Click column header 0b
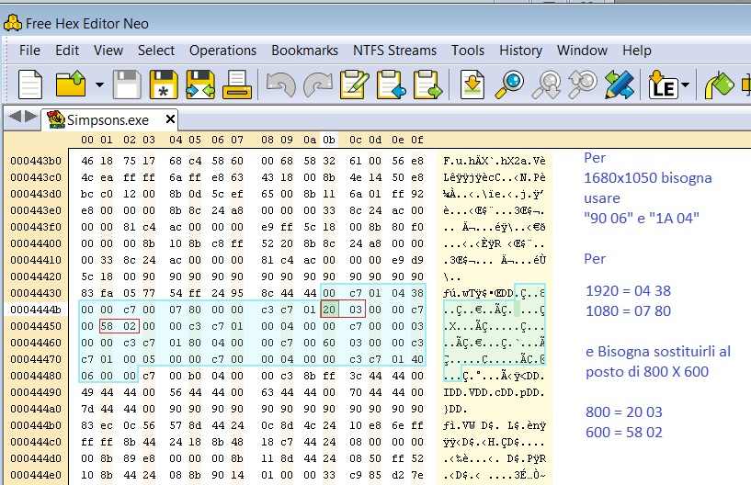The height and width of the screenshot is (485, 751). pos(328,140)
